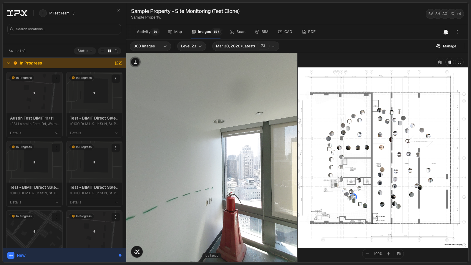Open the project more options menu
This screenshot has width=471, height=265.
click(457, 32)
